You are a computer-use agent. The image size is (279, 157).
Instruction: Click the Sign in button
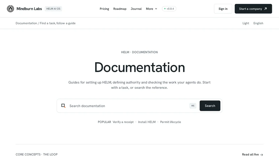click(x=223, y=9)
